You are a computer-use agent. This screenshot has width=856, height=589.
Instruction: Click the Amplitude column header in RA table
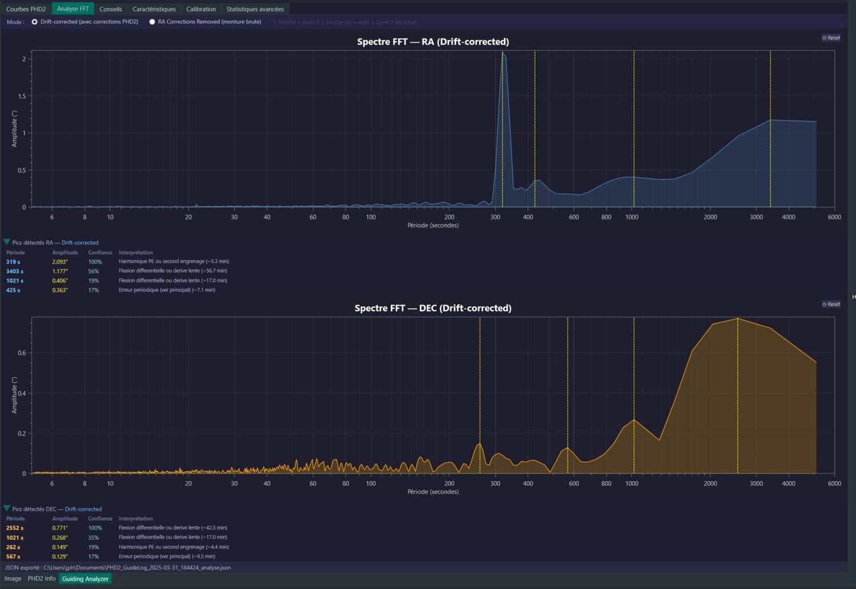click(65, 252)
